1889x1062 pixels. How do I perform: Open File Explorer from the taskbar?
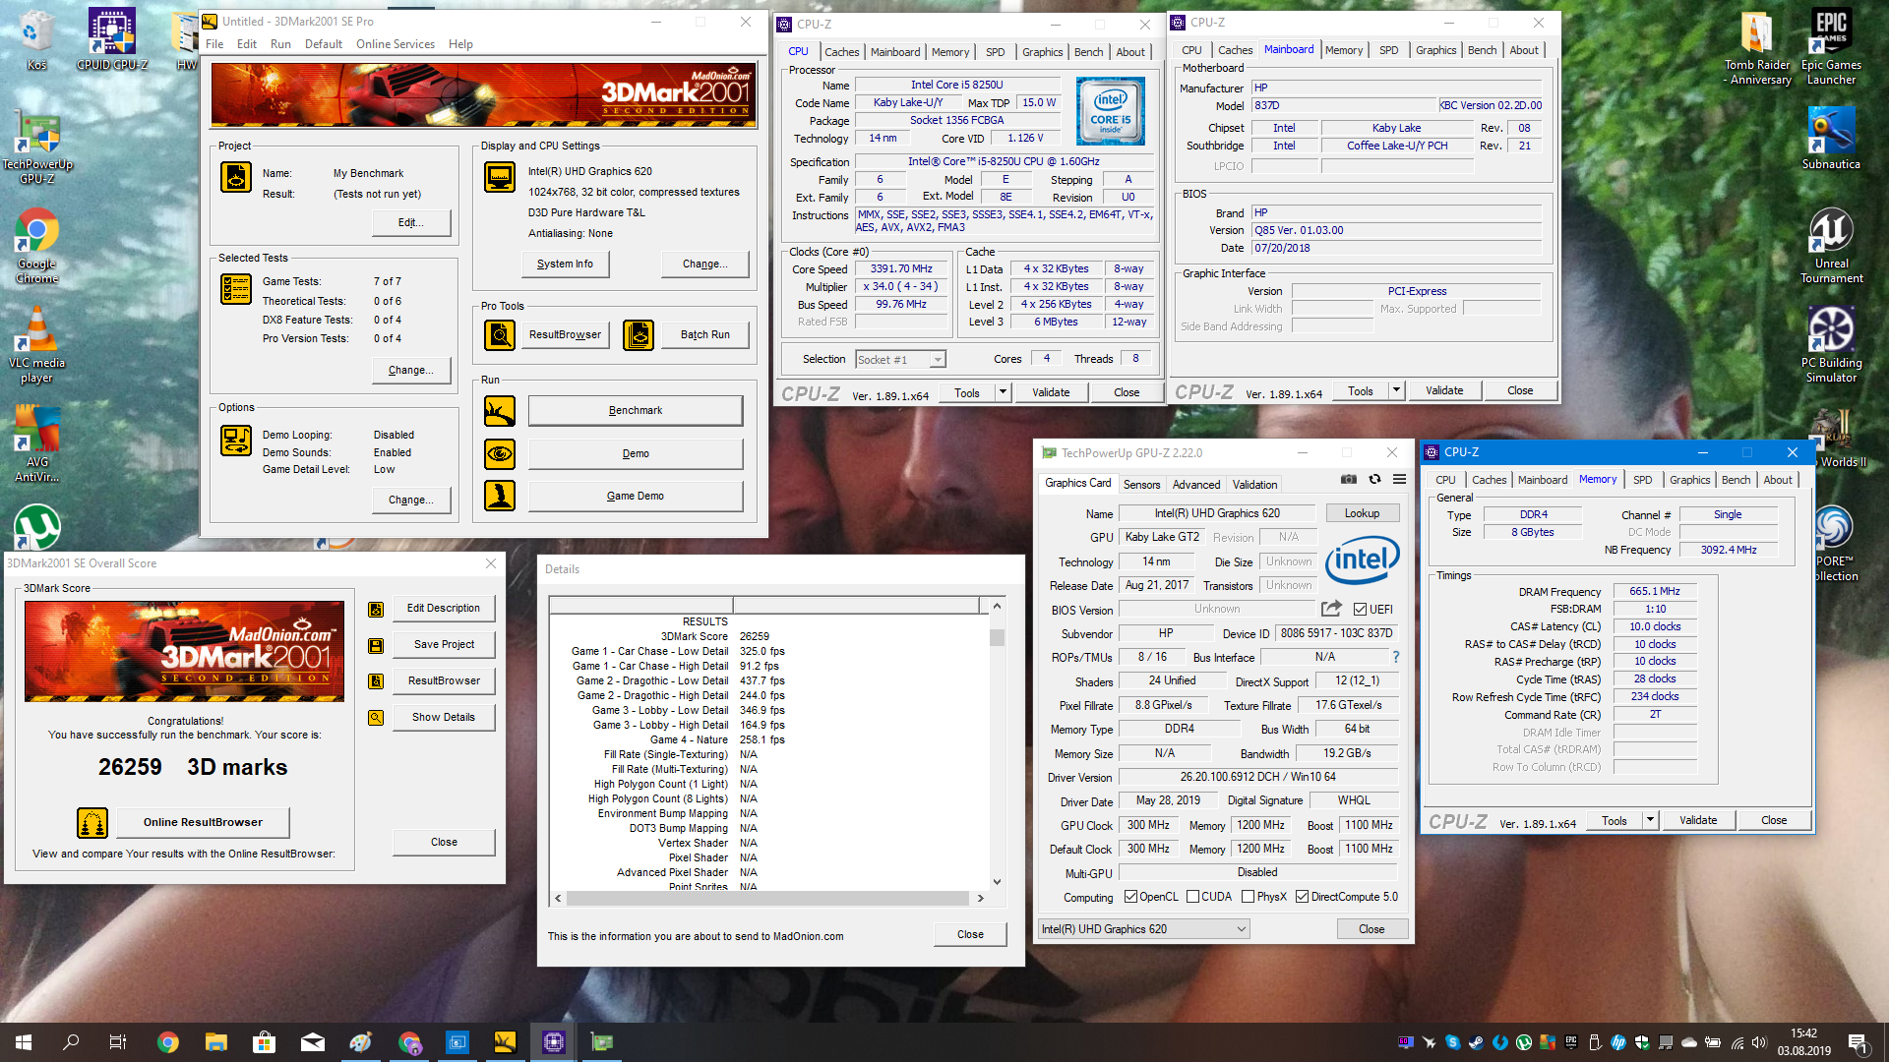(216, 1042)
